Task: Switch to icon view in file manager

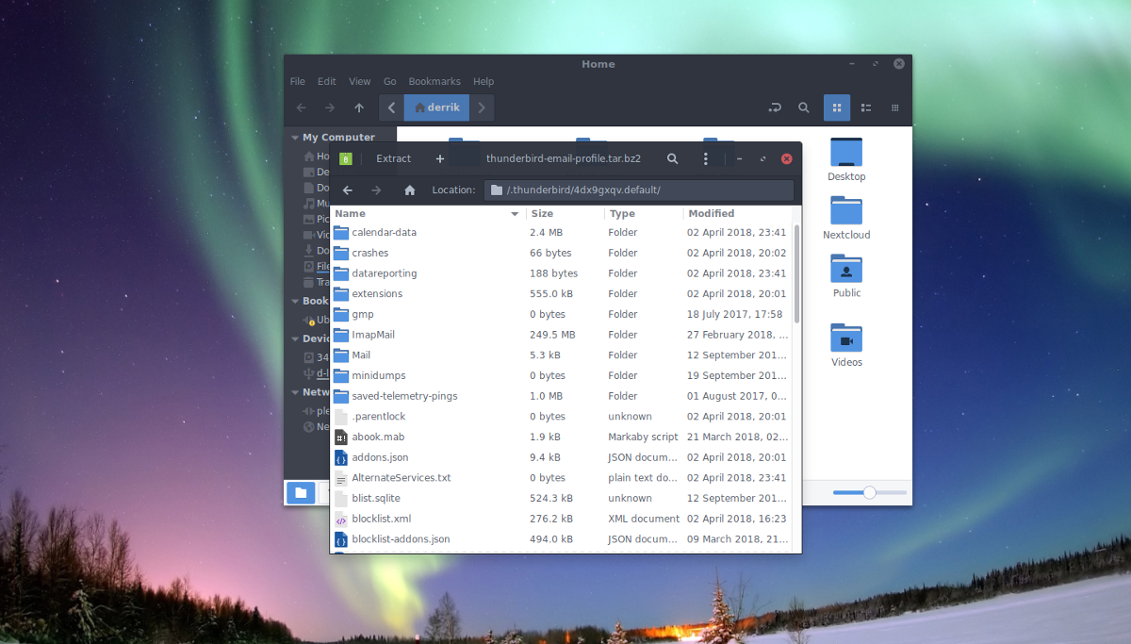Action: coord(837,107)
